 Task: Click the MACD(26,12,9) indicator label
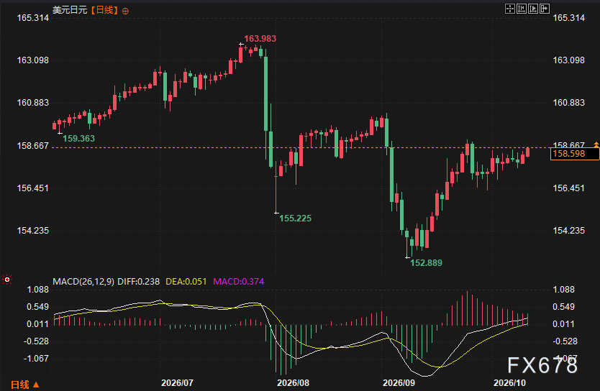pyautogui.click(x=83, y=282)
